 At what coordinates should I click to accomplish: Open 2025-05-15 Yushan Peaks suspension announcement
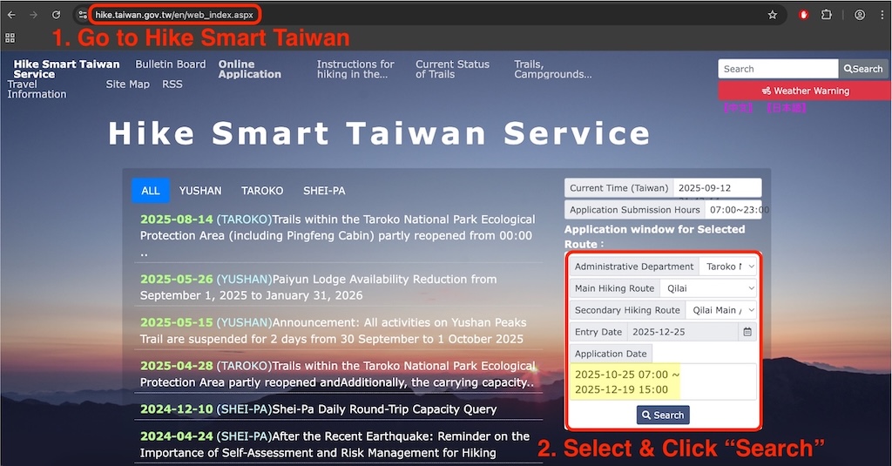click(x=334, y=331)
